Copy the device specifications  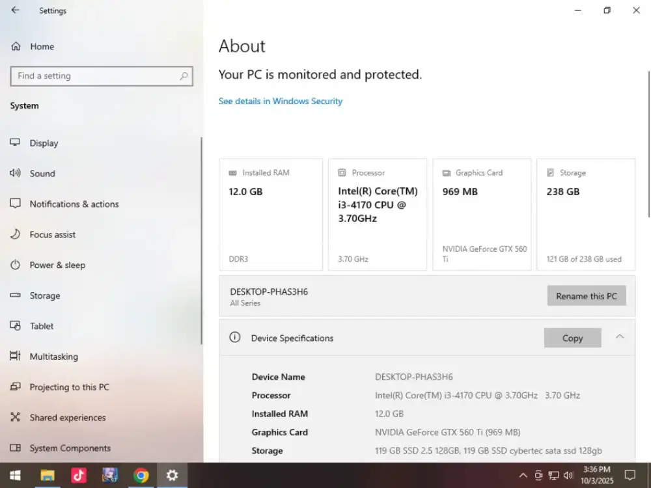[572, 338]
